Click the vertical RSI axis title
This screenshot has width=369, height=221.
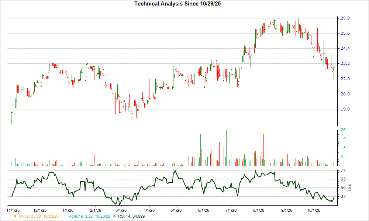click(x=349, y=187)
